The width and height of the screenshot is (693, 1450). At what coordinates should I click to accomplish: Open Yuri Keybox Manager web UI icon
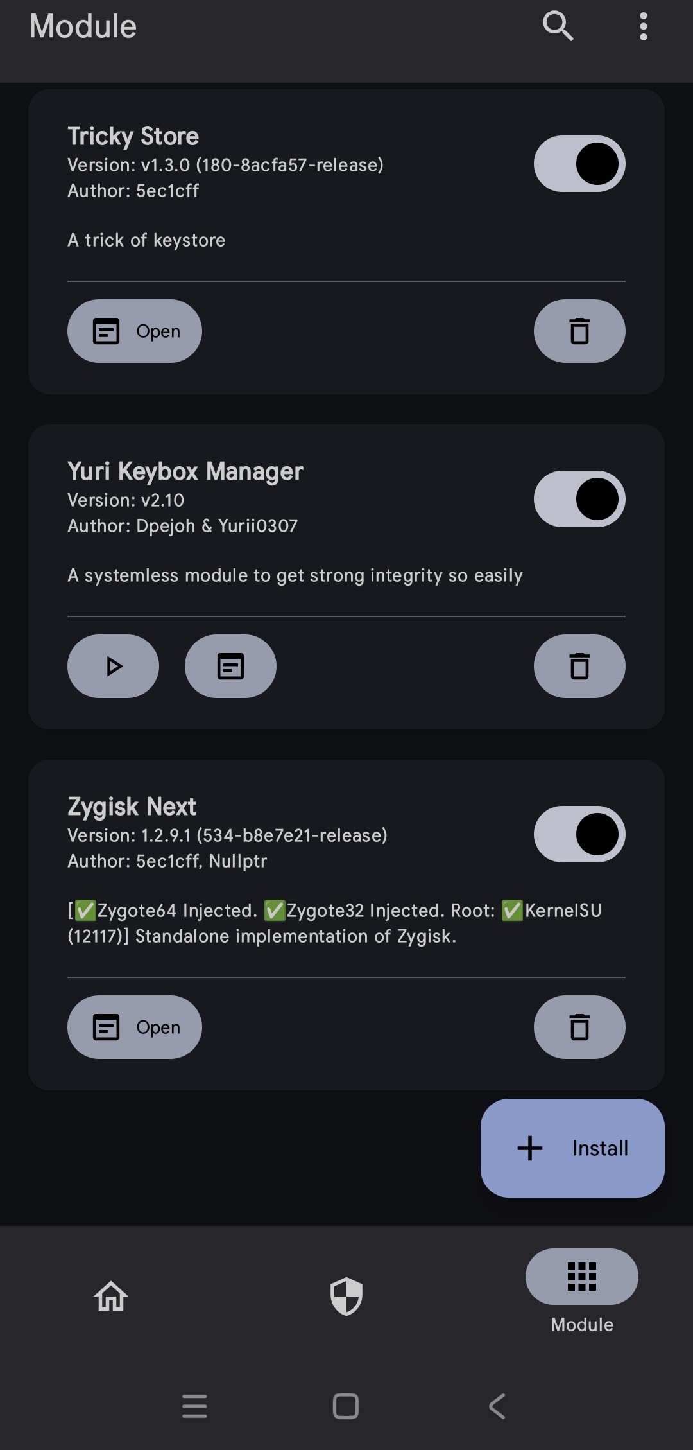click(x=230, y=667)
